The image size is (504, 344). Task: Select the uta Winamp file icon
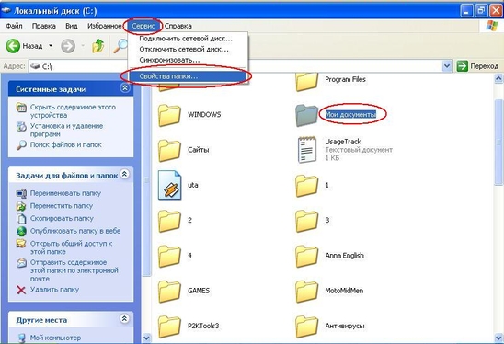pos(170,185)
